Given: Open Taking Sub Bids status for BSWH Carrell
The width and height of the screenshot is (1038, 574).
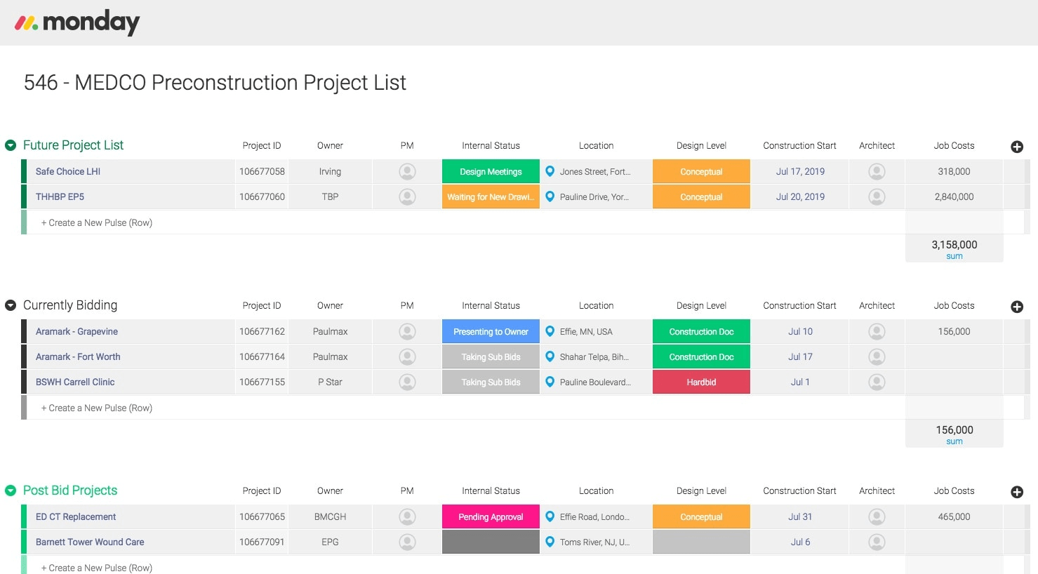Looking at the screenshot, I should pos(491,382).
